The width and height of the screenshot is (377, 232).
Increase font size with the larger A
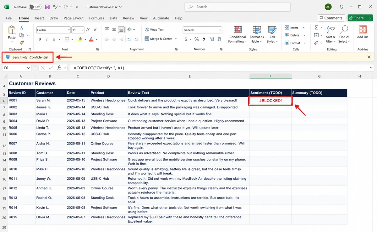tap(88, 30)
